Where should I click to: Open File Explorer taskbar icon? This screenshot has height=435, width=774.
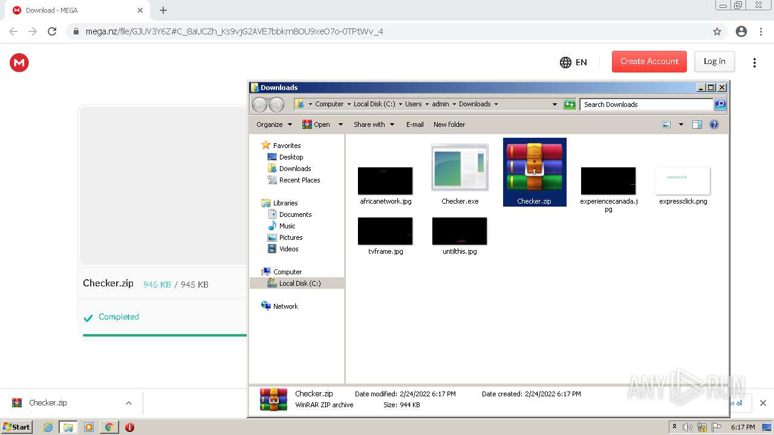(x=68, y=427)
